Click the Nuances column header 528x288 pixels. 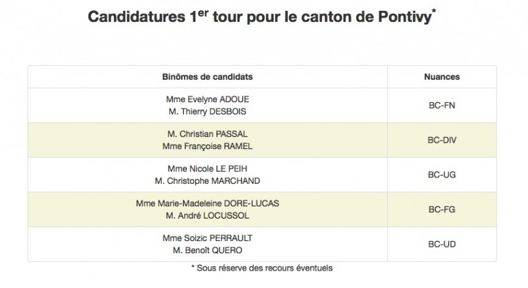[442, 76]
